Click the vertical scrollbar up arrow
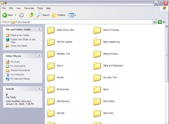 [x=167, y=26]
